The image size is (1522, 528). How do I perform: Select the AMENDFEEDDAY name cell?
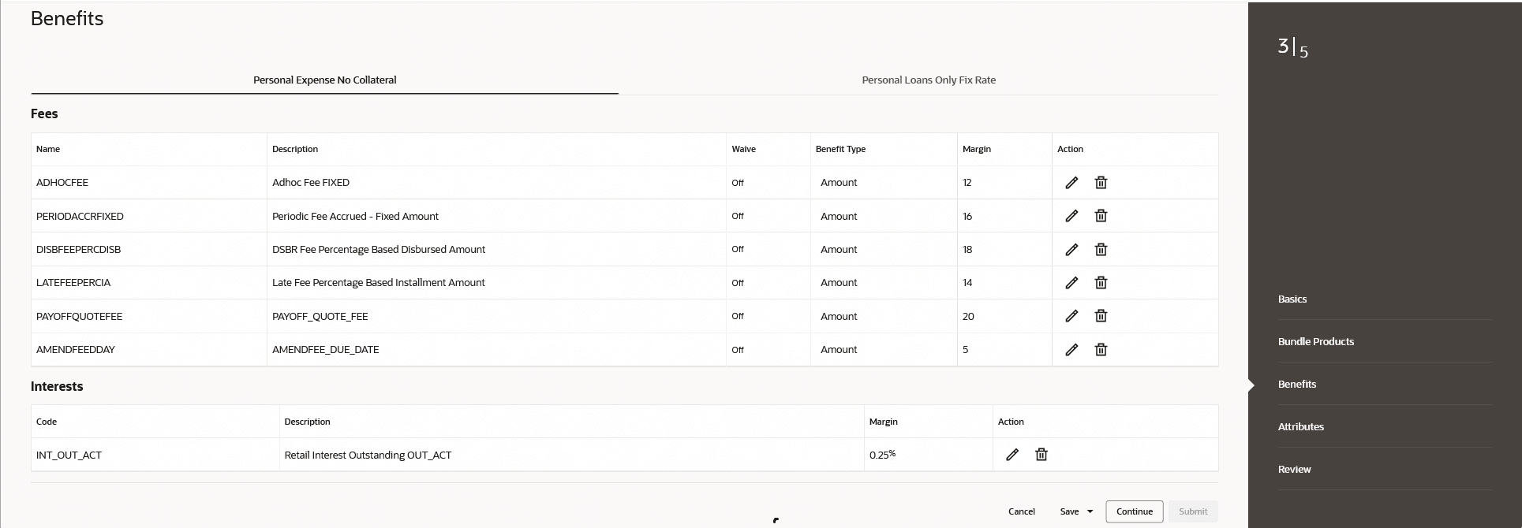75,350
